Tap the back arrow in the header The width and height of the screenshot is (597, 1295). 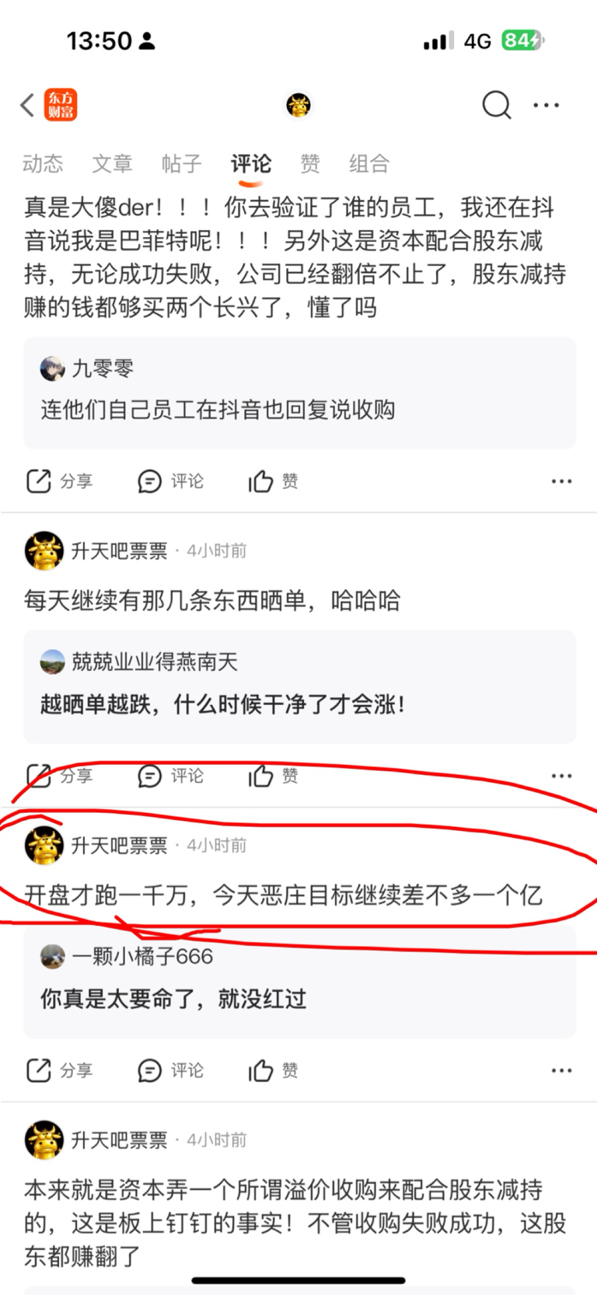28,105
